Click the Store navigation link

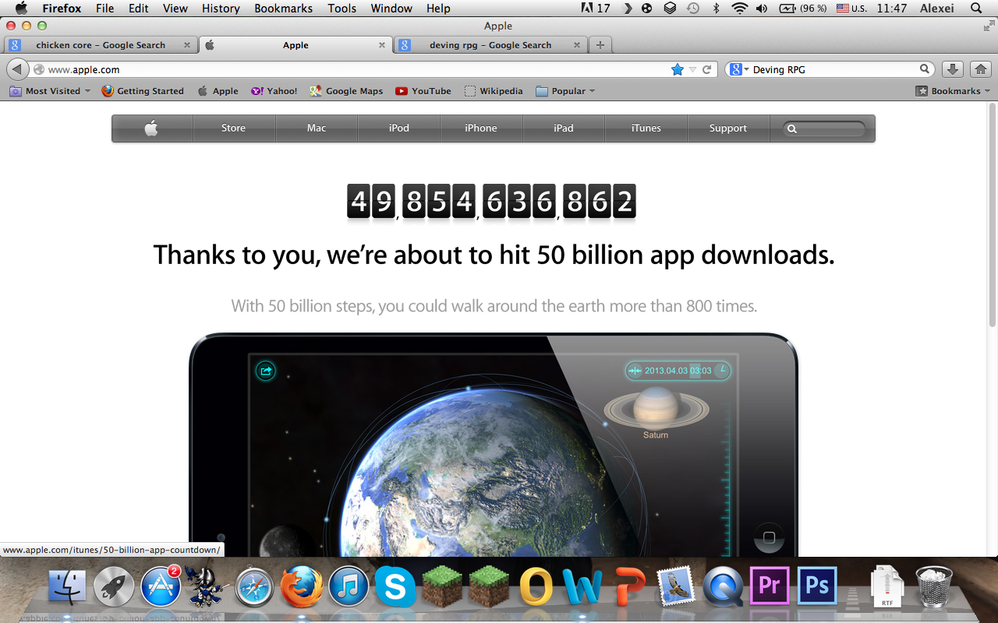[233, 128]
